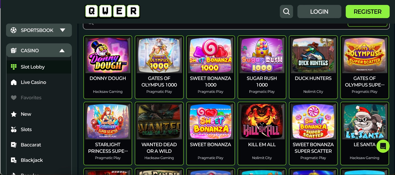This screenshot has width=395, height=175.
Task: Click the Favorites heart icon
Action: click(14, 98)
